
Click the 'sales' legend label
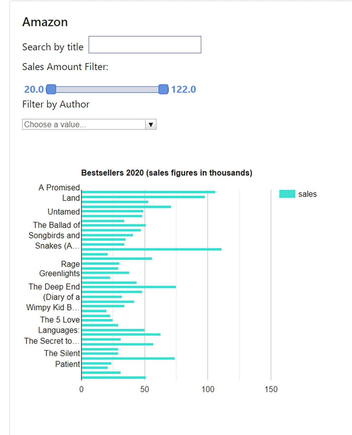[307, 194]
